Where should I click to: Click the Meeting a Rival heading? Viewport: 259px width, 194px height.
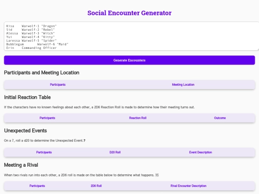click(21, 165)
